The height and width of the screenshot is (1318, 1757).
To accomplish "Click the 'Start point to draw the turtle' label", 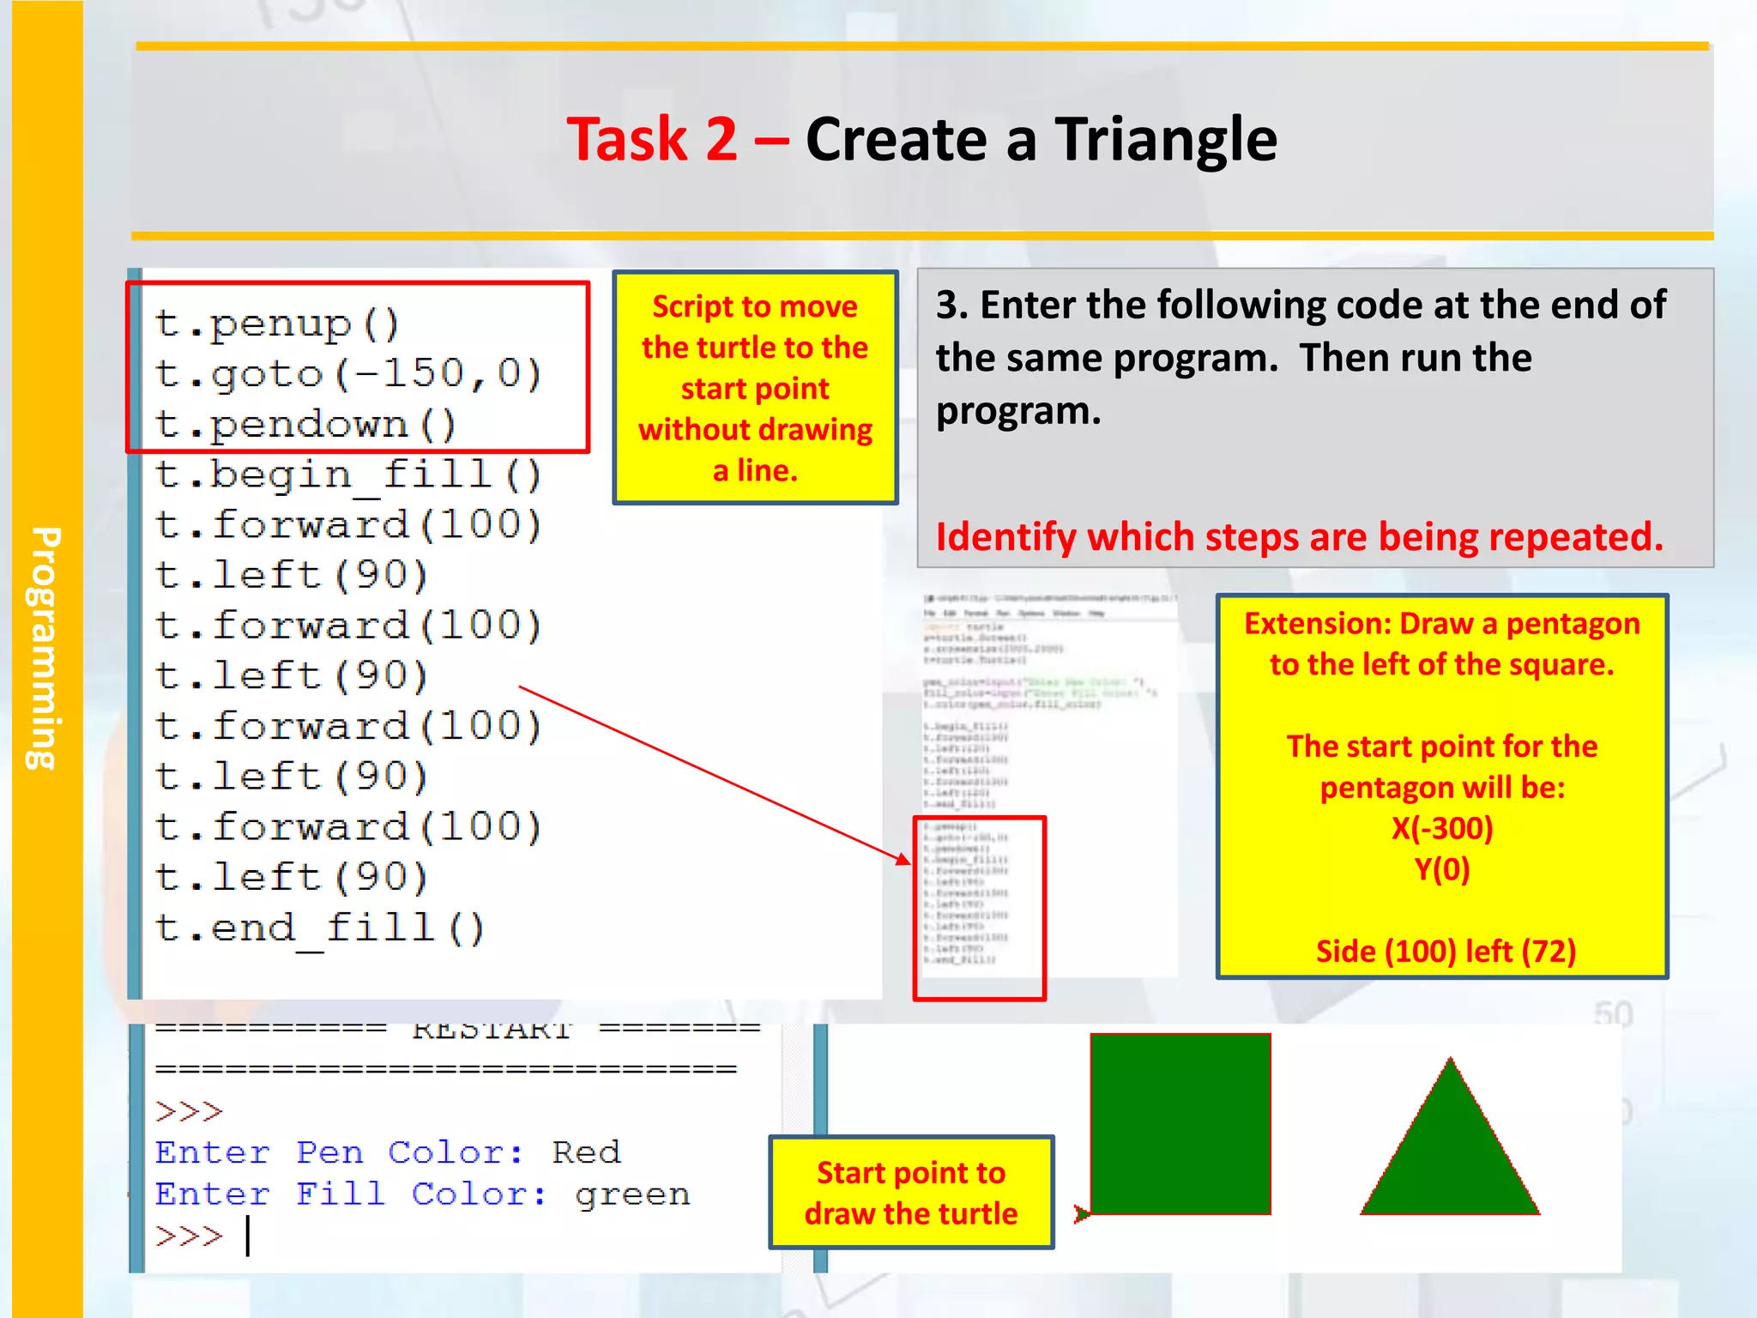I will [x=910, y=1192].
